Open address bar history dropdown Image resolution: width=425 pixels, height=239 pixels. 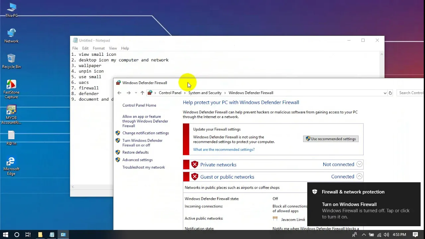click(x=385, y=93)
